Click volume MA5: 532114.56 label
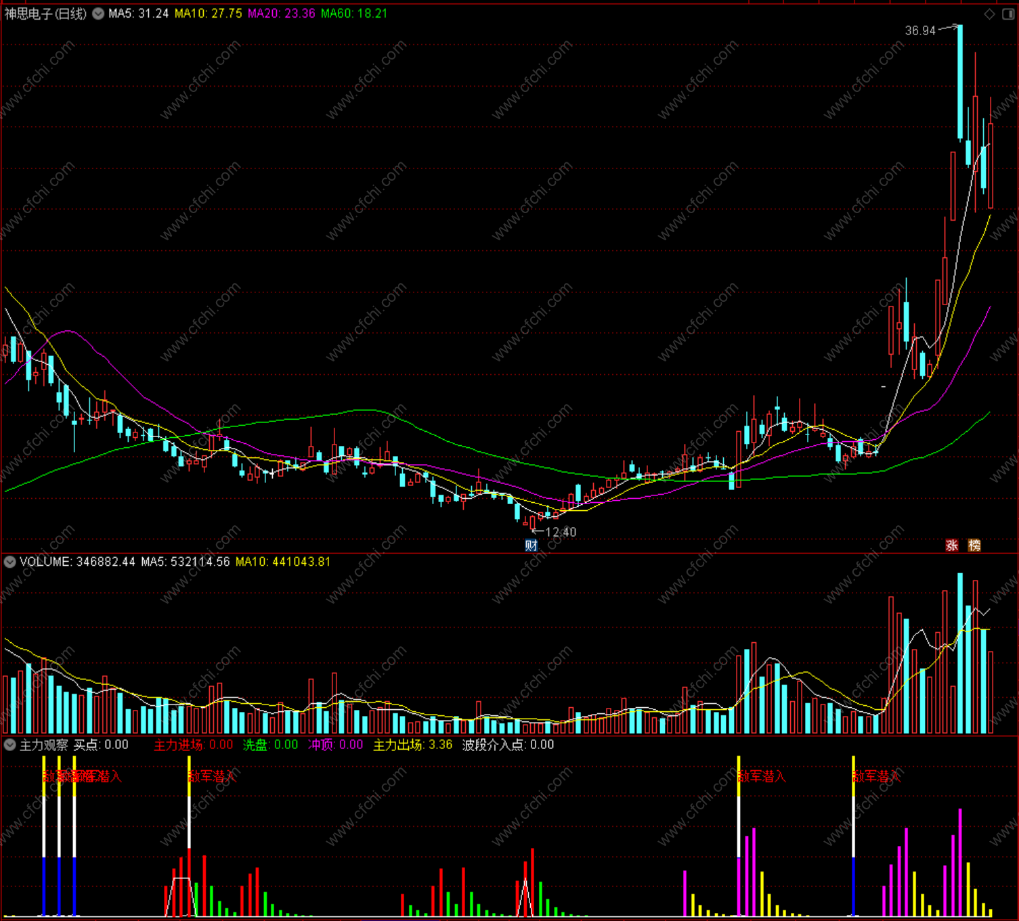This screenshot has height=921, width=1019. tap(186, 562)
